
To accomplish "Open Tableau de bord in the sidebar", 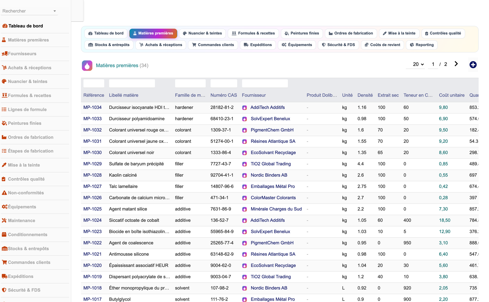I will tap(26, 26).
